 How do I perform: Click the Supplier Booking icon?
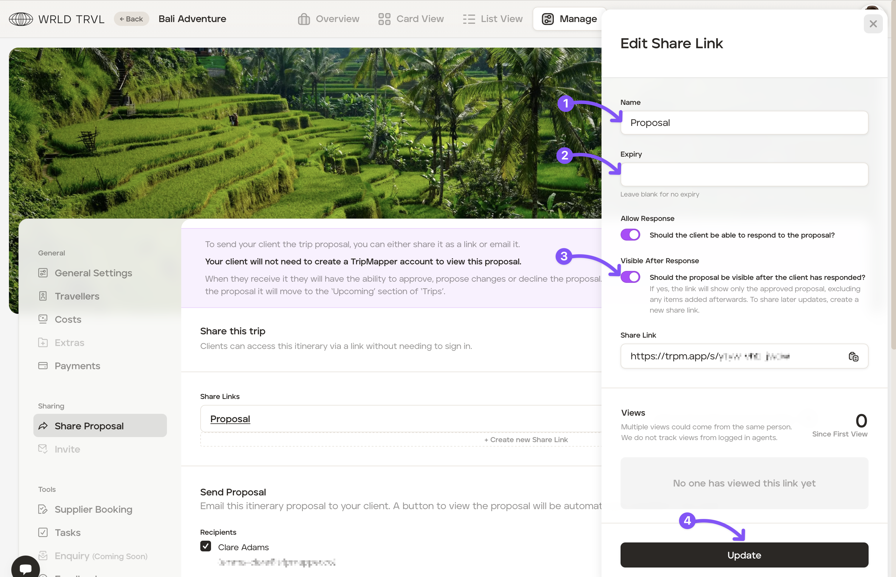point(43,509)
